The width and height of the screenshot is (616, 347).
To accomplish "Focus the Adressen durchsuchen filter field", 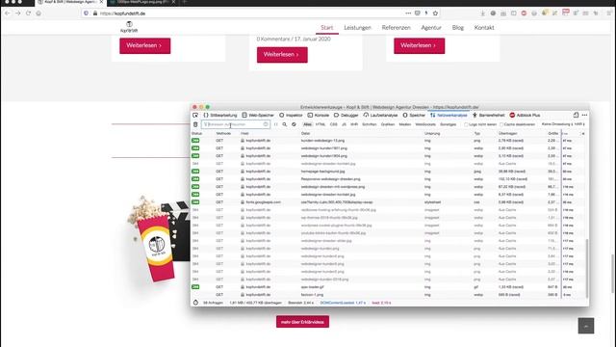I will (236, 124).
